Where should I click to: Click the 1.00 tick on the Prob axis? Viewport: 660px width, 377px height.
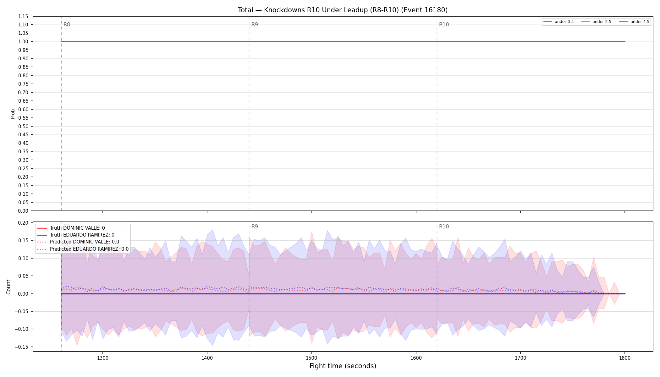(23, 42)
